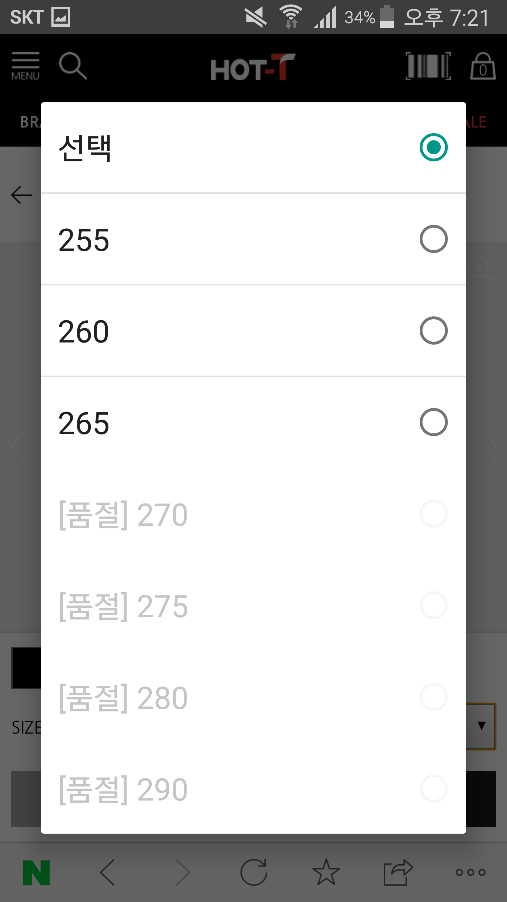Click the browser refresh icon
This screenshot has height=902, width=507.
point(254,872)
